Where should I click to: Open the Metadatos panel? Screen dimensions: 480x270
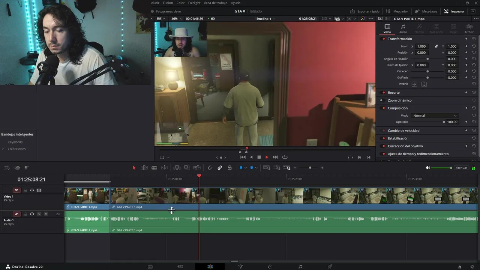click(x=426, y=11)
